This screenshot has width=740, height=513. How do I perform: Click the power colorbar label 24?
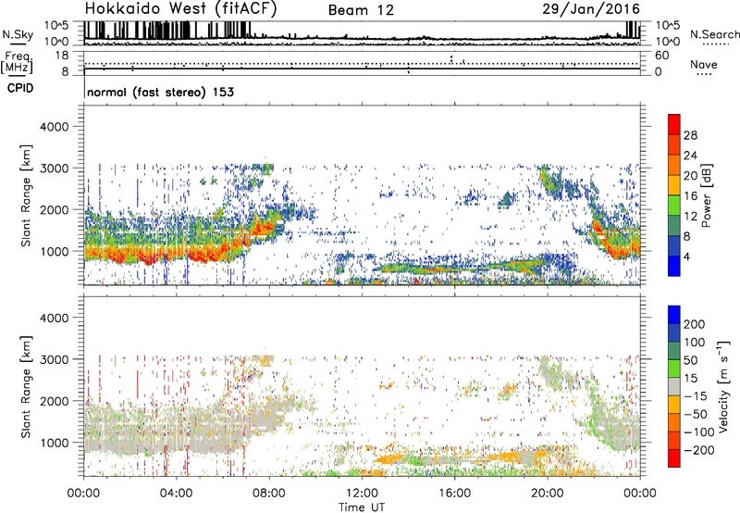pos(690,156)
